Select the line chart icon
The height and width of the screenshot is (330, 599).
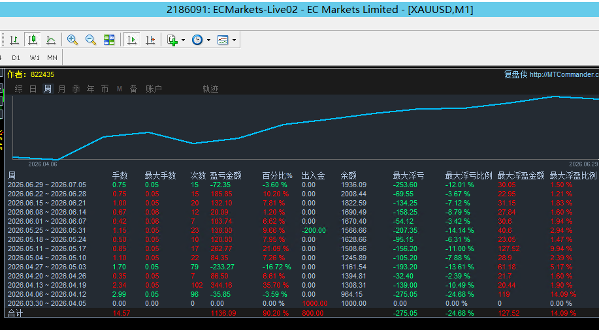pos(51,40)
